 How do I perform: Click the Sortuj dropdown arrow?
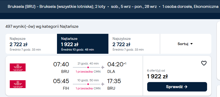192,44
